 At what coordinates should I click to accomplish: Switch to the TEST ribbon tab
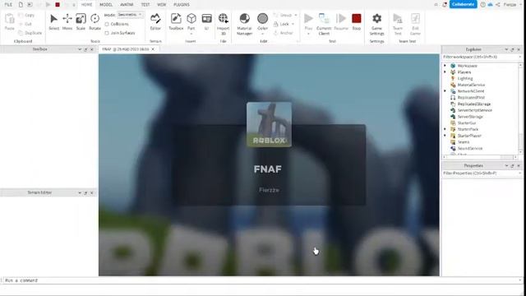pos(145,5)
